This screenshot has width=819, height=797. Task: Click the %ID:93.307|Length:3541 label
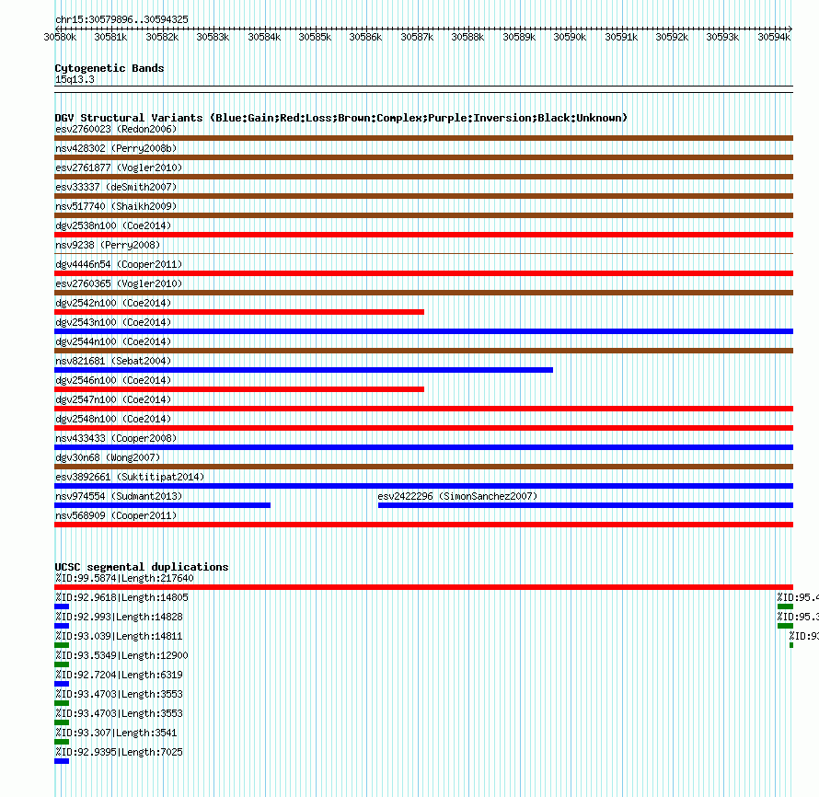click(x=116, y=733)
